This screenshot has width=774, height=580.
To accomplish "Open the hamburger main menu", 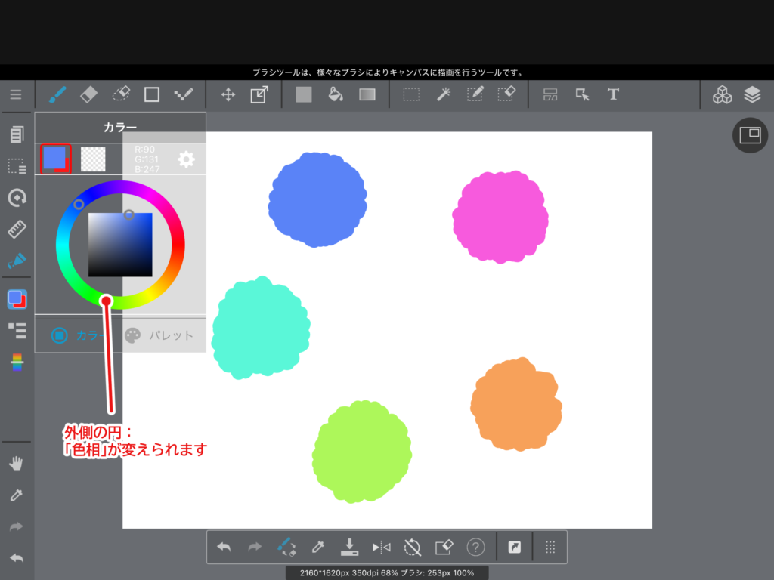I will 16,94.
